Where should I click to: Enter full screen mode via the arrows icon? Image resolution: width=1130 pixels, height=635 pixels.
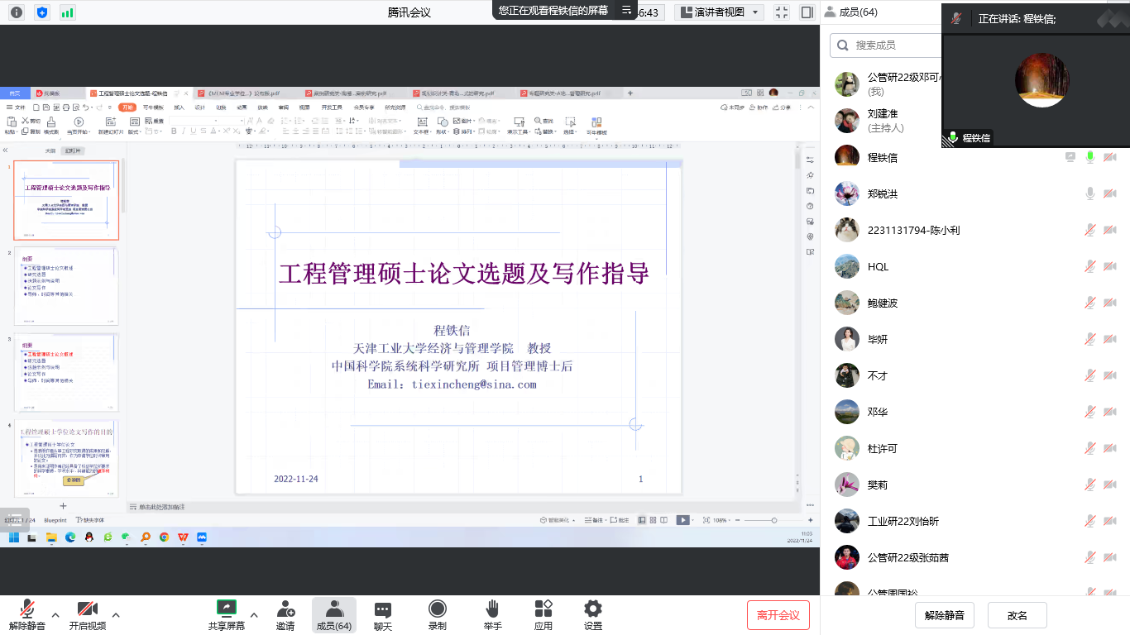(x=781, y=12)
